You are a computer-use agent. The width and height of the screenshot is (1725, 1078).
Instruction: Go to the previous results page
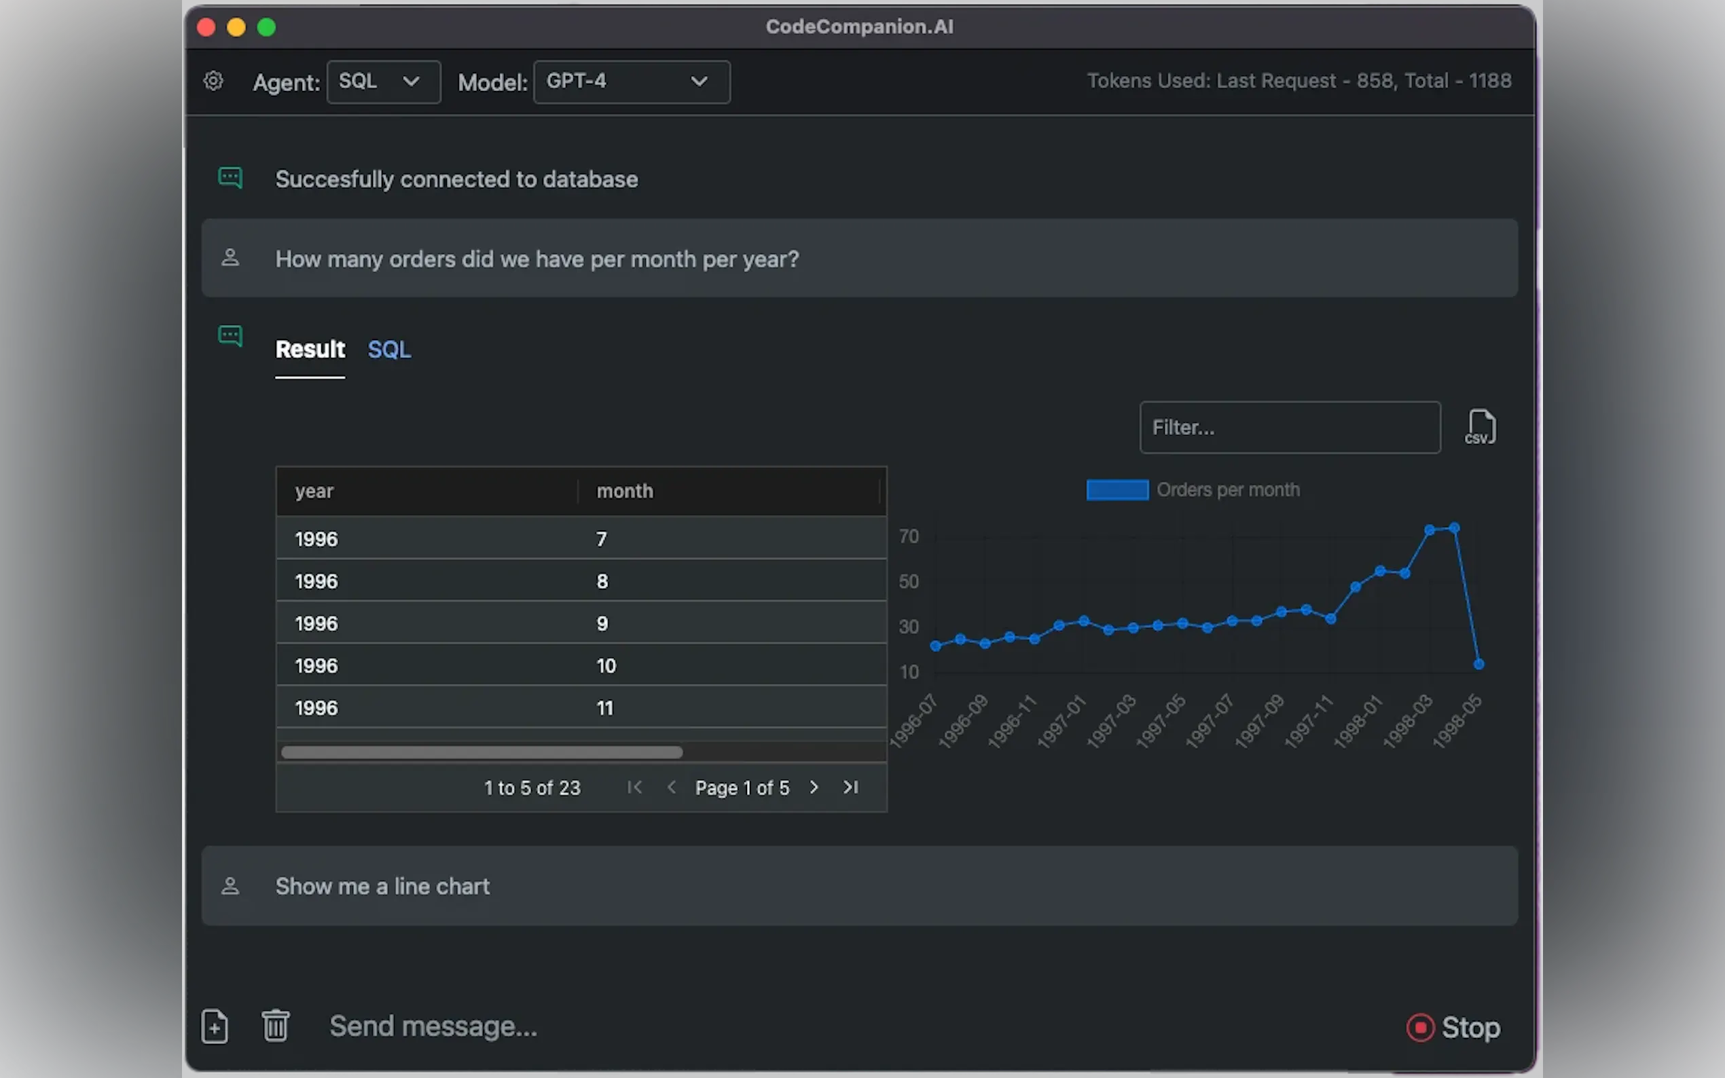click(x=671, y=787)
